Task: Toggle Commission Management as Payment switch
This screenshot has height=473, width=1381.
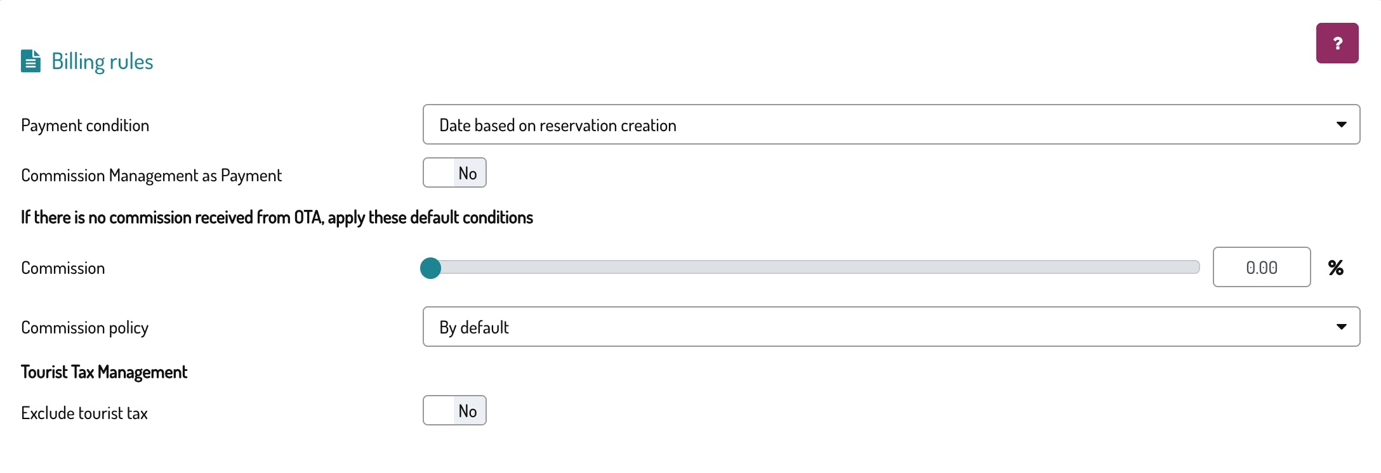Action: [x=454, y=173]
